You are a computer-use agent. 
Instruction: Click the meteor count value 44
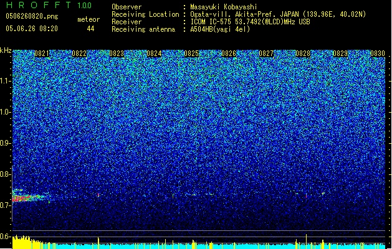pyautogui.click(x=90, y=29)
